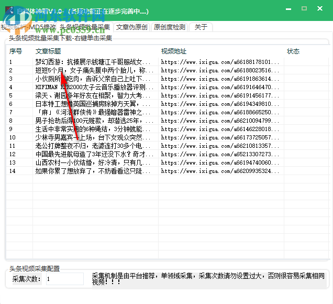The width and height of the screenshot is (333, 304).
Task: Click the video URL ending a66194349810...
Action: (220, 104)
